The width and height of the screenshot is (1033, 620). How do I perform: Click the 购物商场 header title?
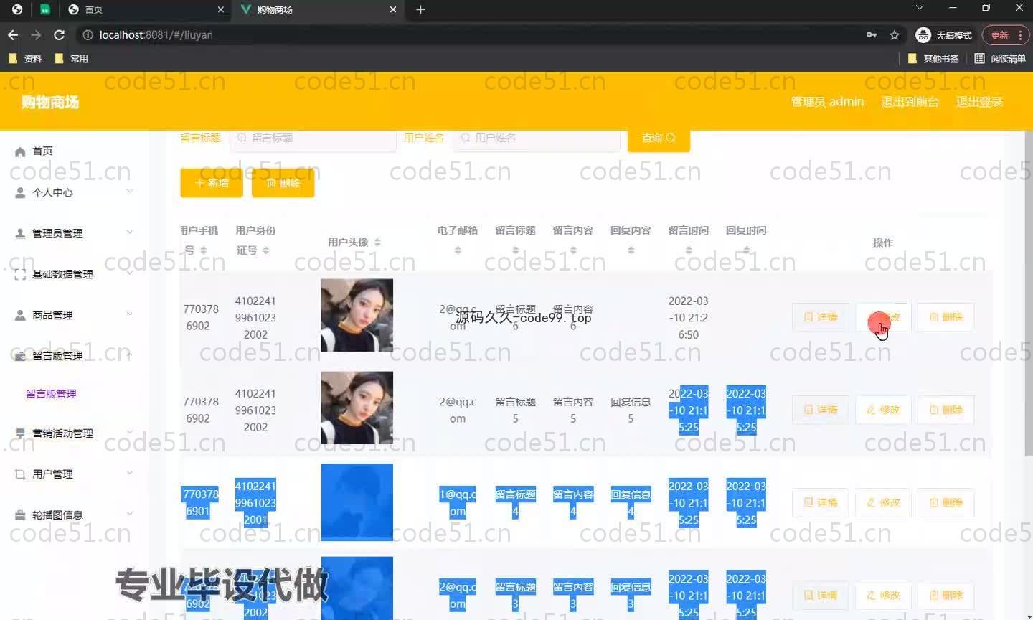point(49,102)
